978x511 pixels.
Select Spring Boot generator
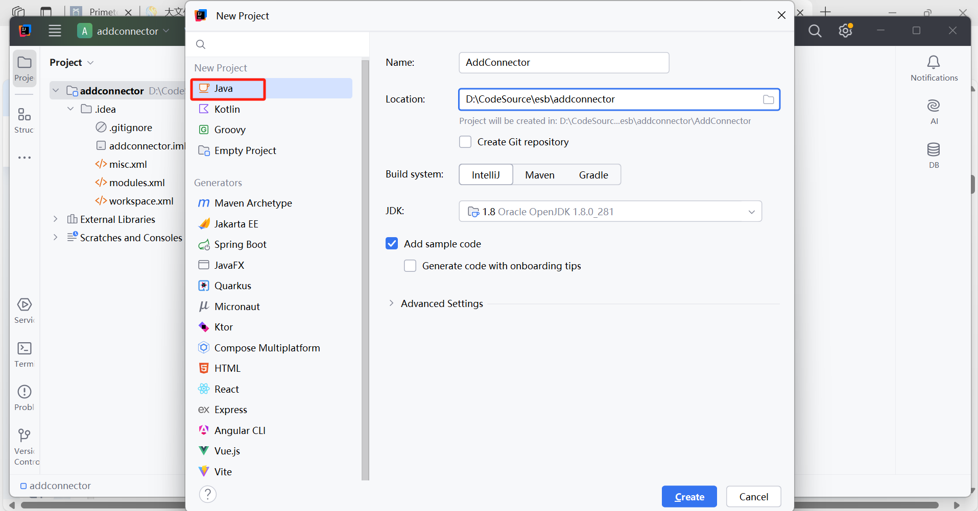click(x=240, y=245)
